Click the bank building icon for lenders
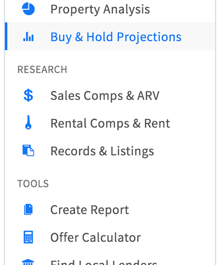 click(28, 262)
